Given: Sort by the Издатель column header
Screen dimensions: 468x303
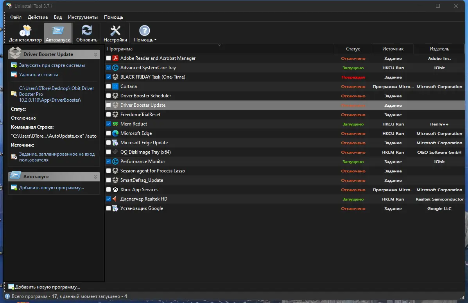Looking at the screenshot, I should pyautogui.click(x=439, y=48).
